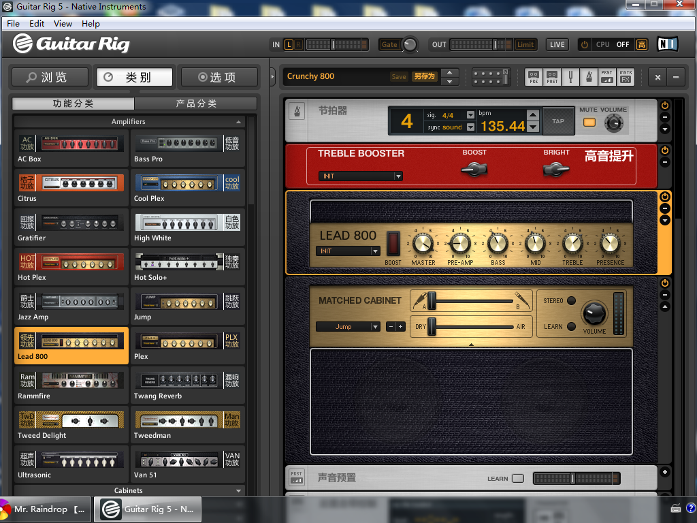Choose the Cool Plex amplifier
The height and width of the screenshot is (523, 697).
(x=188, y=188)
